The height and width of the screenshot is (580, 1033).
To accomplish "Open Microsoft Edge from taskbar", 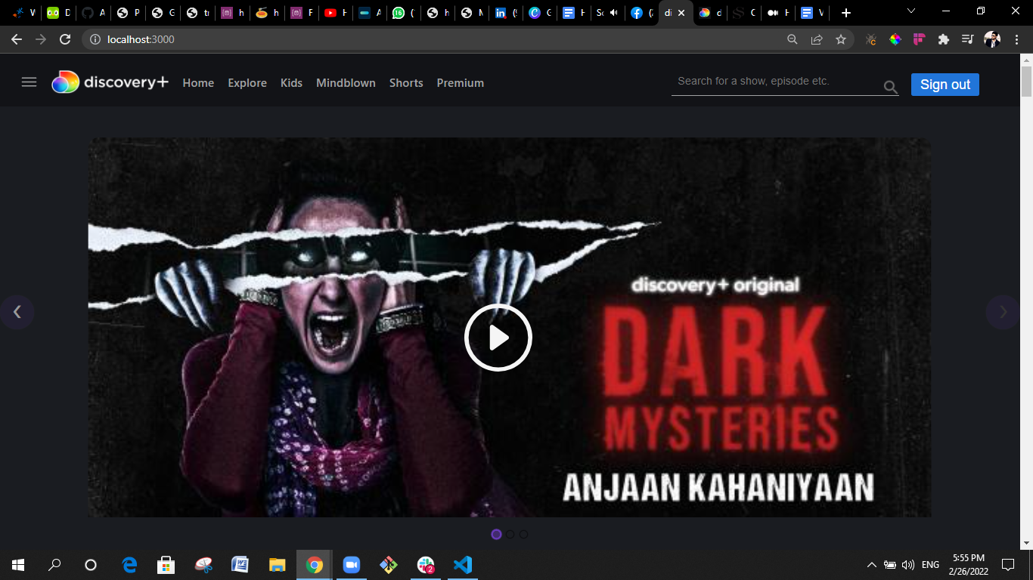I will point(130,564).
